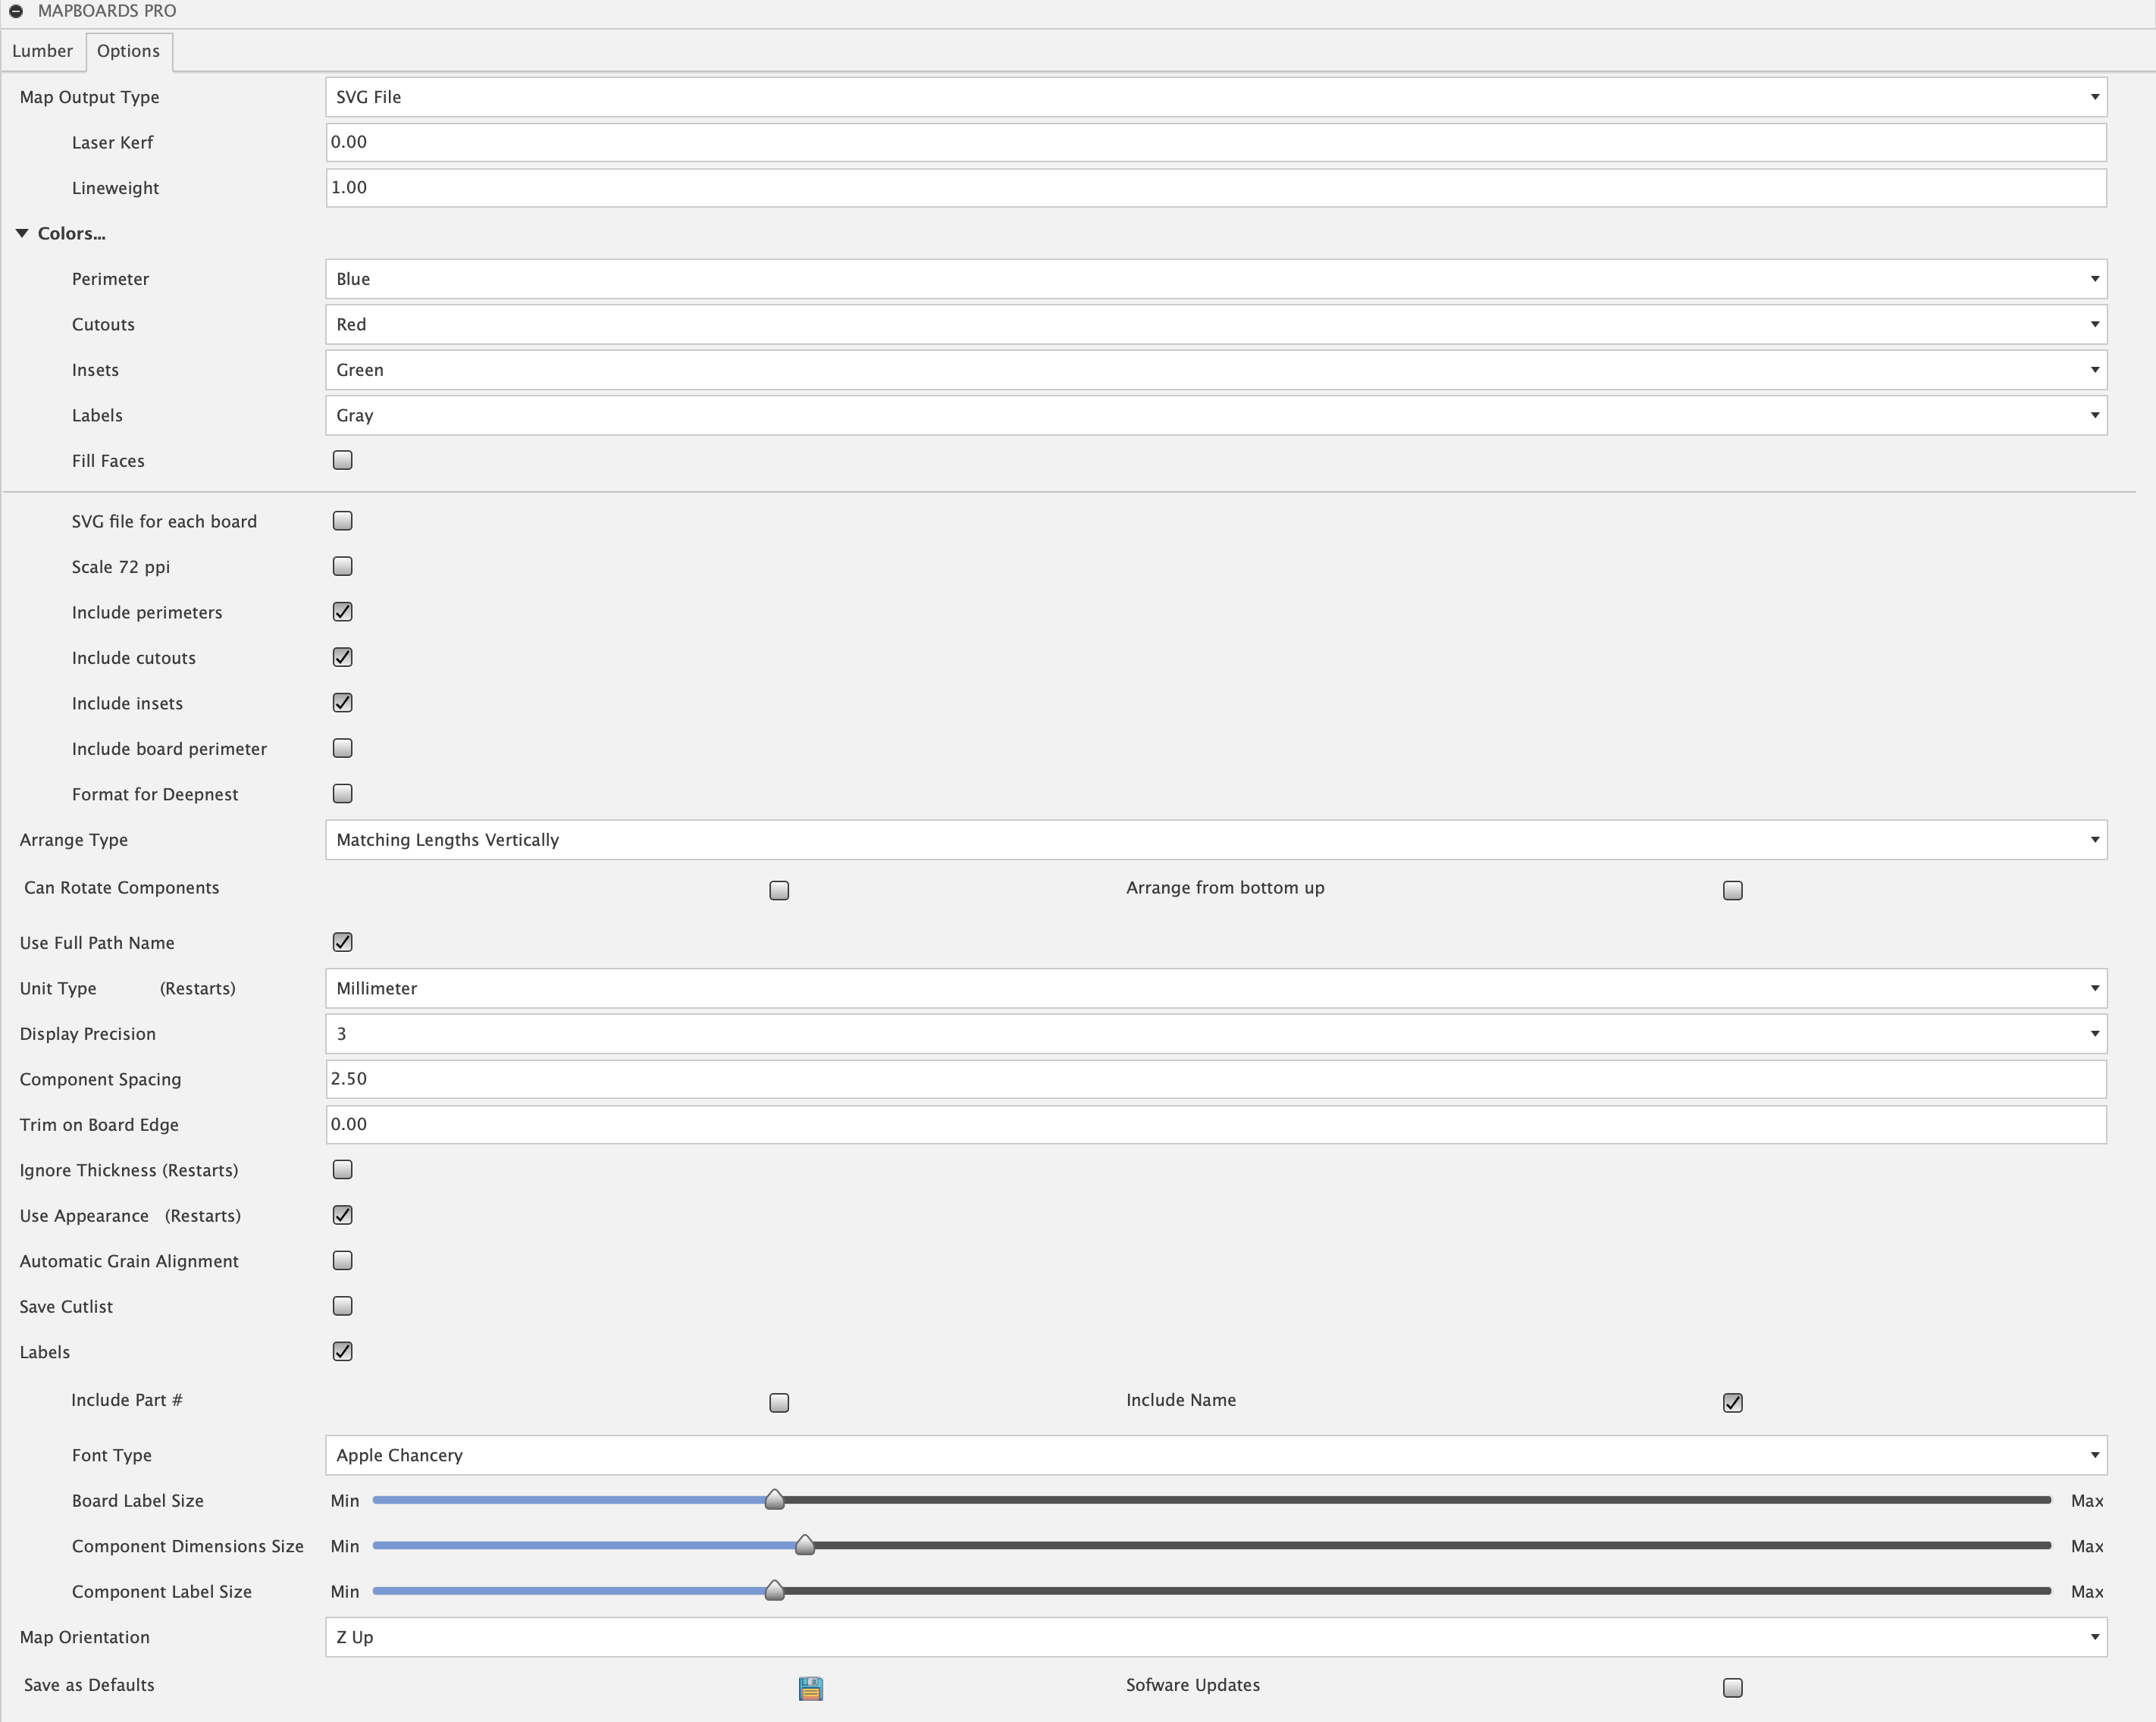This screenshot has width=2156, height=1722.
Task: Click the Component Spacing input field
Action: (x=1215, y=1079)
